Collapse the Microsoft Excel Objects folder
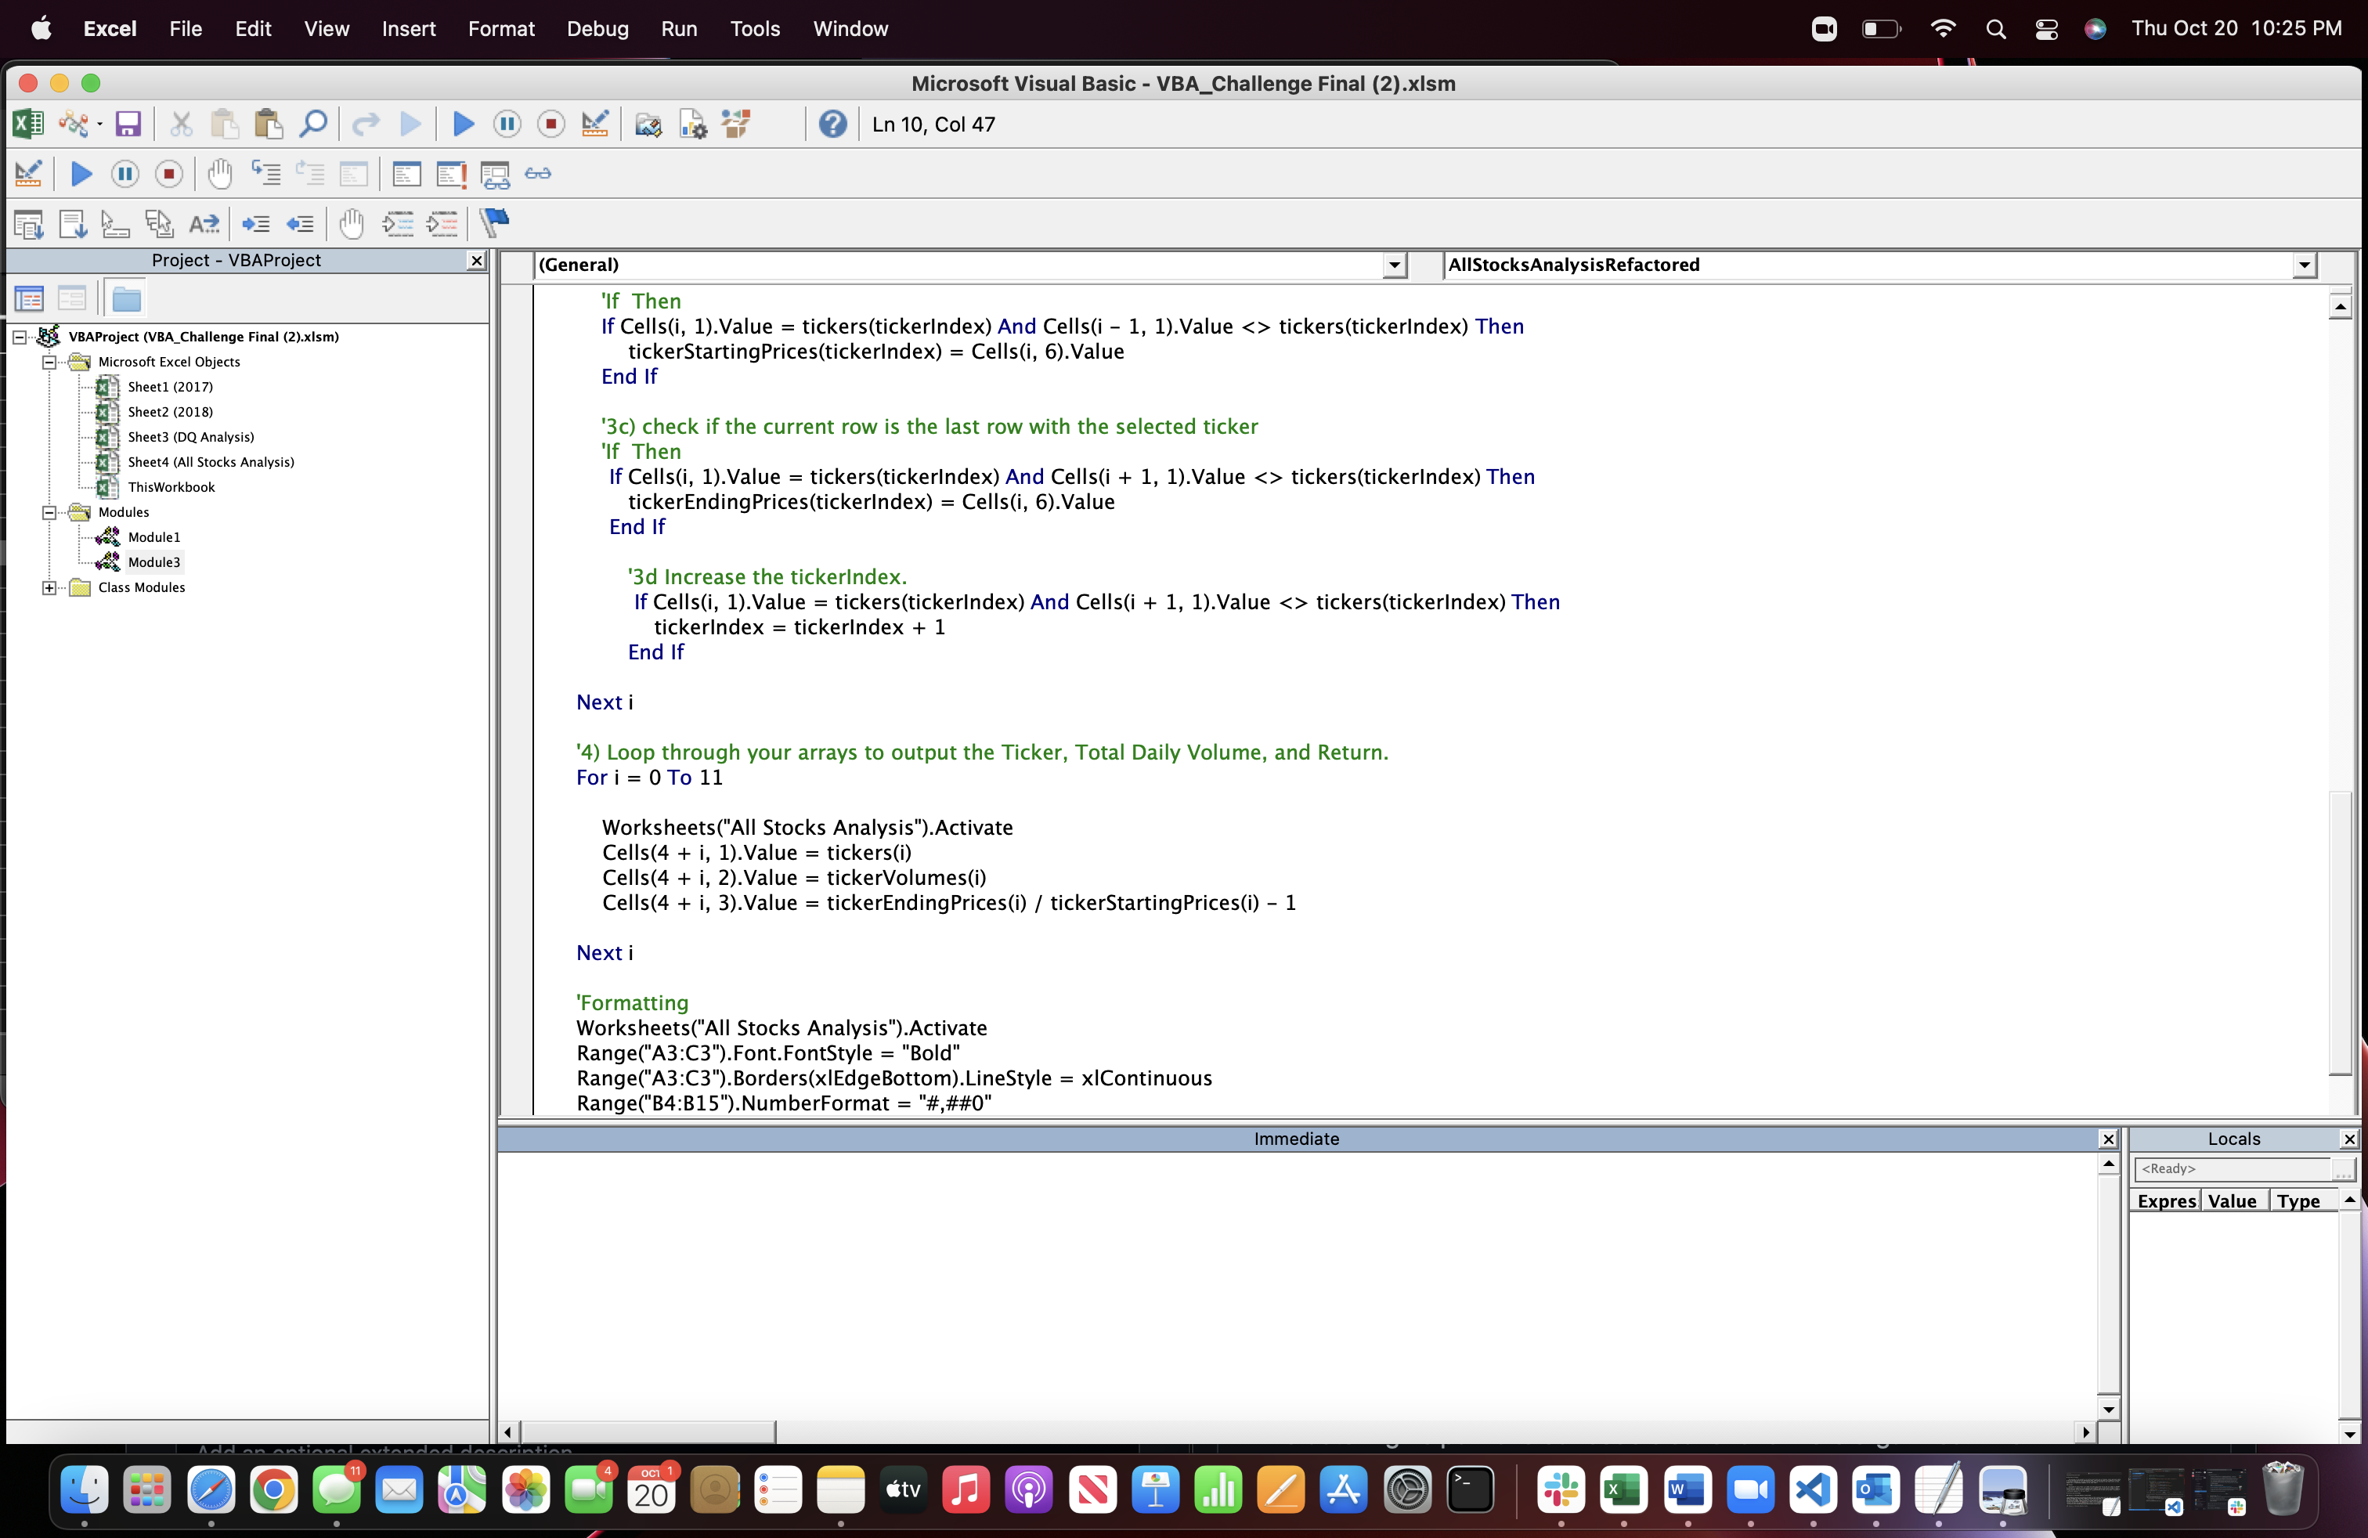Screen dimensions: 2368x1538 coord(50,362)
